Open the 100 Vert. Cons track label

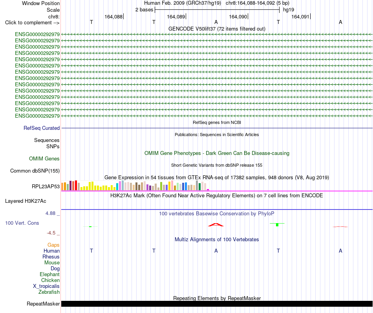[22, 223]
